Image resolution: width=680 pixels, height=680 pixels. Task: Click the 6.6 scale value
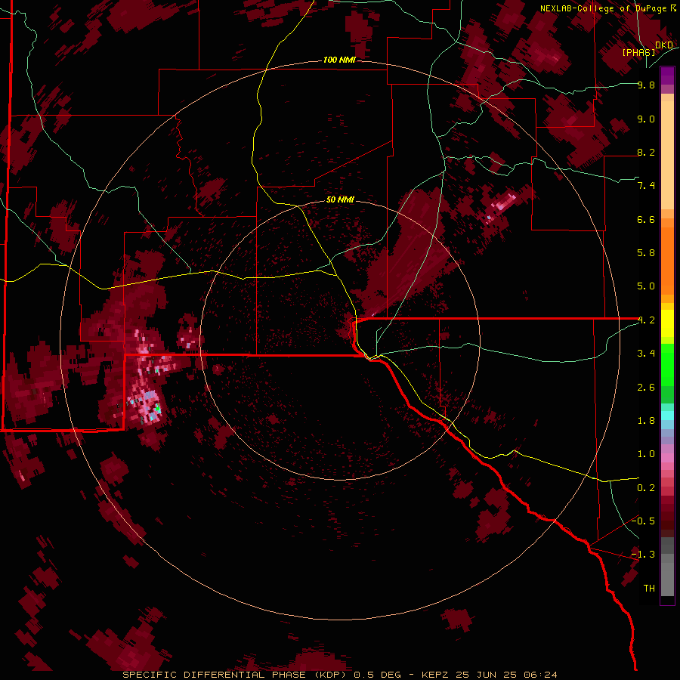(646, 219)
